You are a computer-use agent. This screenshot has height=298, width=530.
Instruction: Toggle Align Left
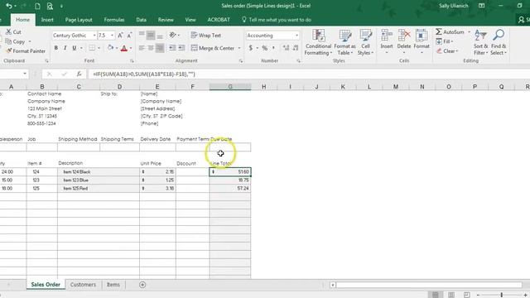(x=142, y=48)
